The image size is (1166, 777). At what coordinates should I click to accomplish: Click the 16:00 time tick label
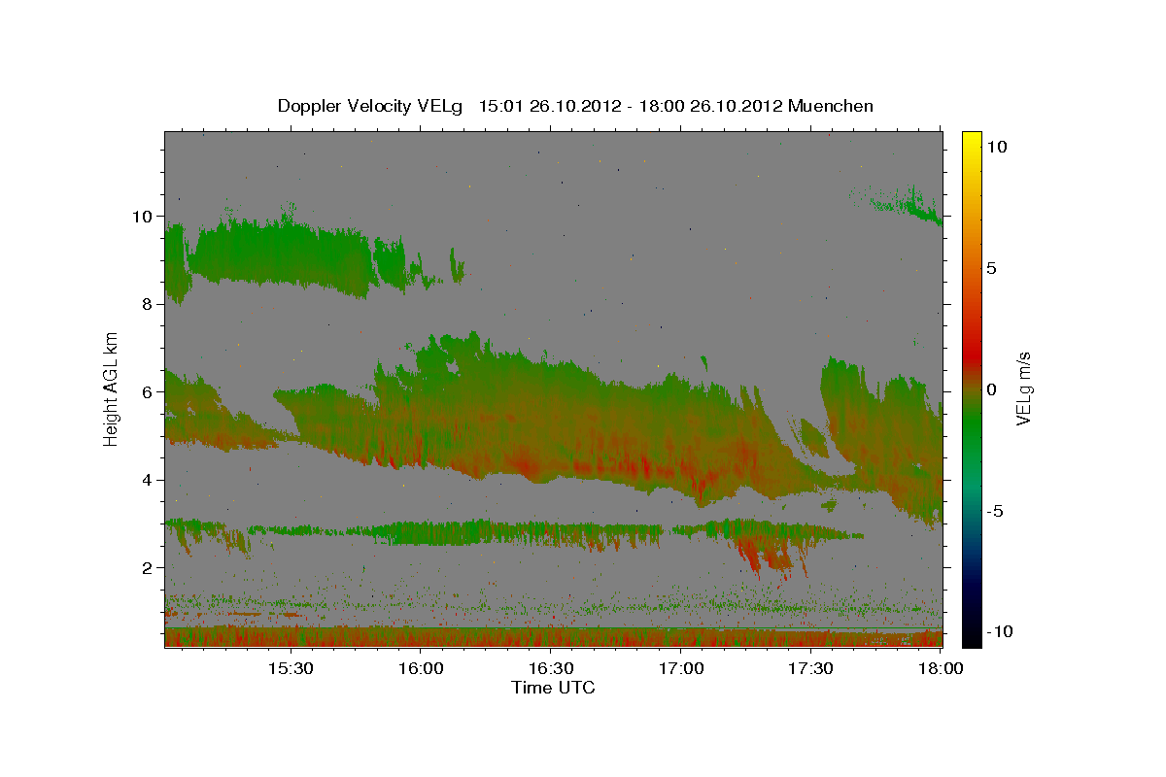[x=421, y=669]
